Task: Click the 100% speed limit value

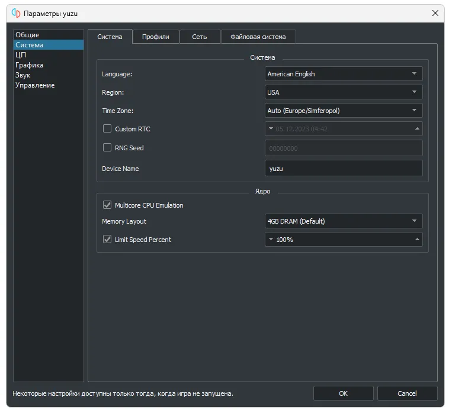Action: click(284, 240)
